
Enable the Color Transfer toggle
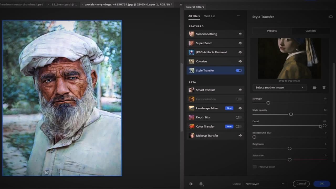pyautogui.click(x=239, y=127)
